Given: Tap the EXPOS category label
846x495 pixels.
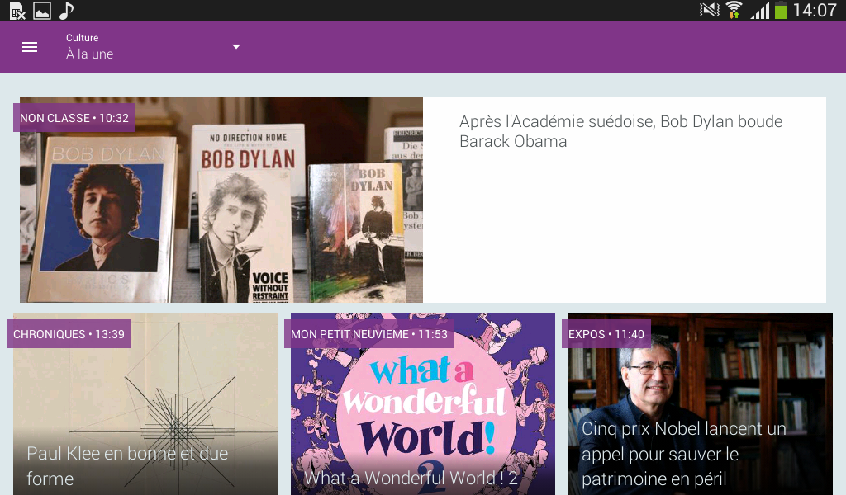Looking at the screenshot, I should 606,333.
